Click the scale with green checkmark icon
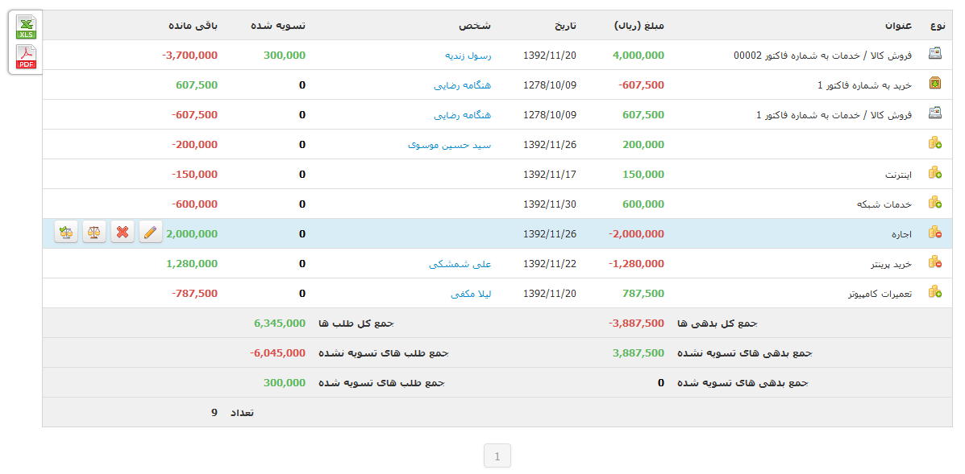 [66, 233]
